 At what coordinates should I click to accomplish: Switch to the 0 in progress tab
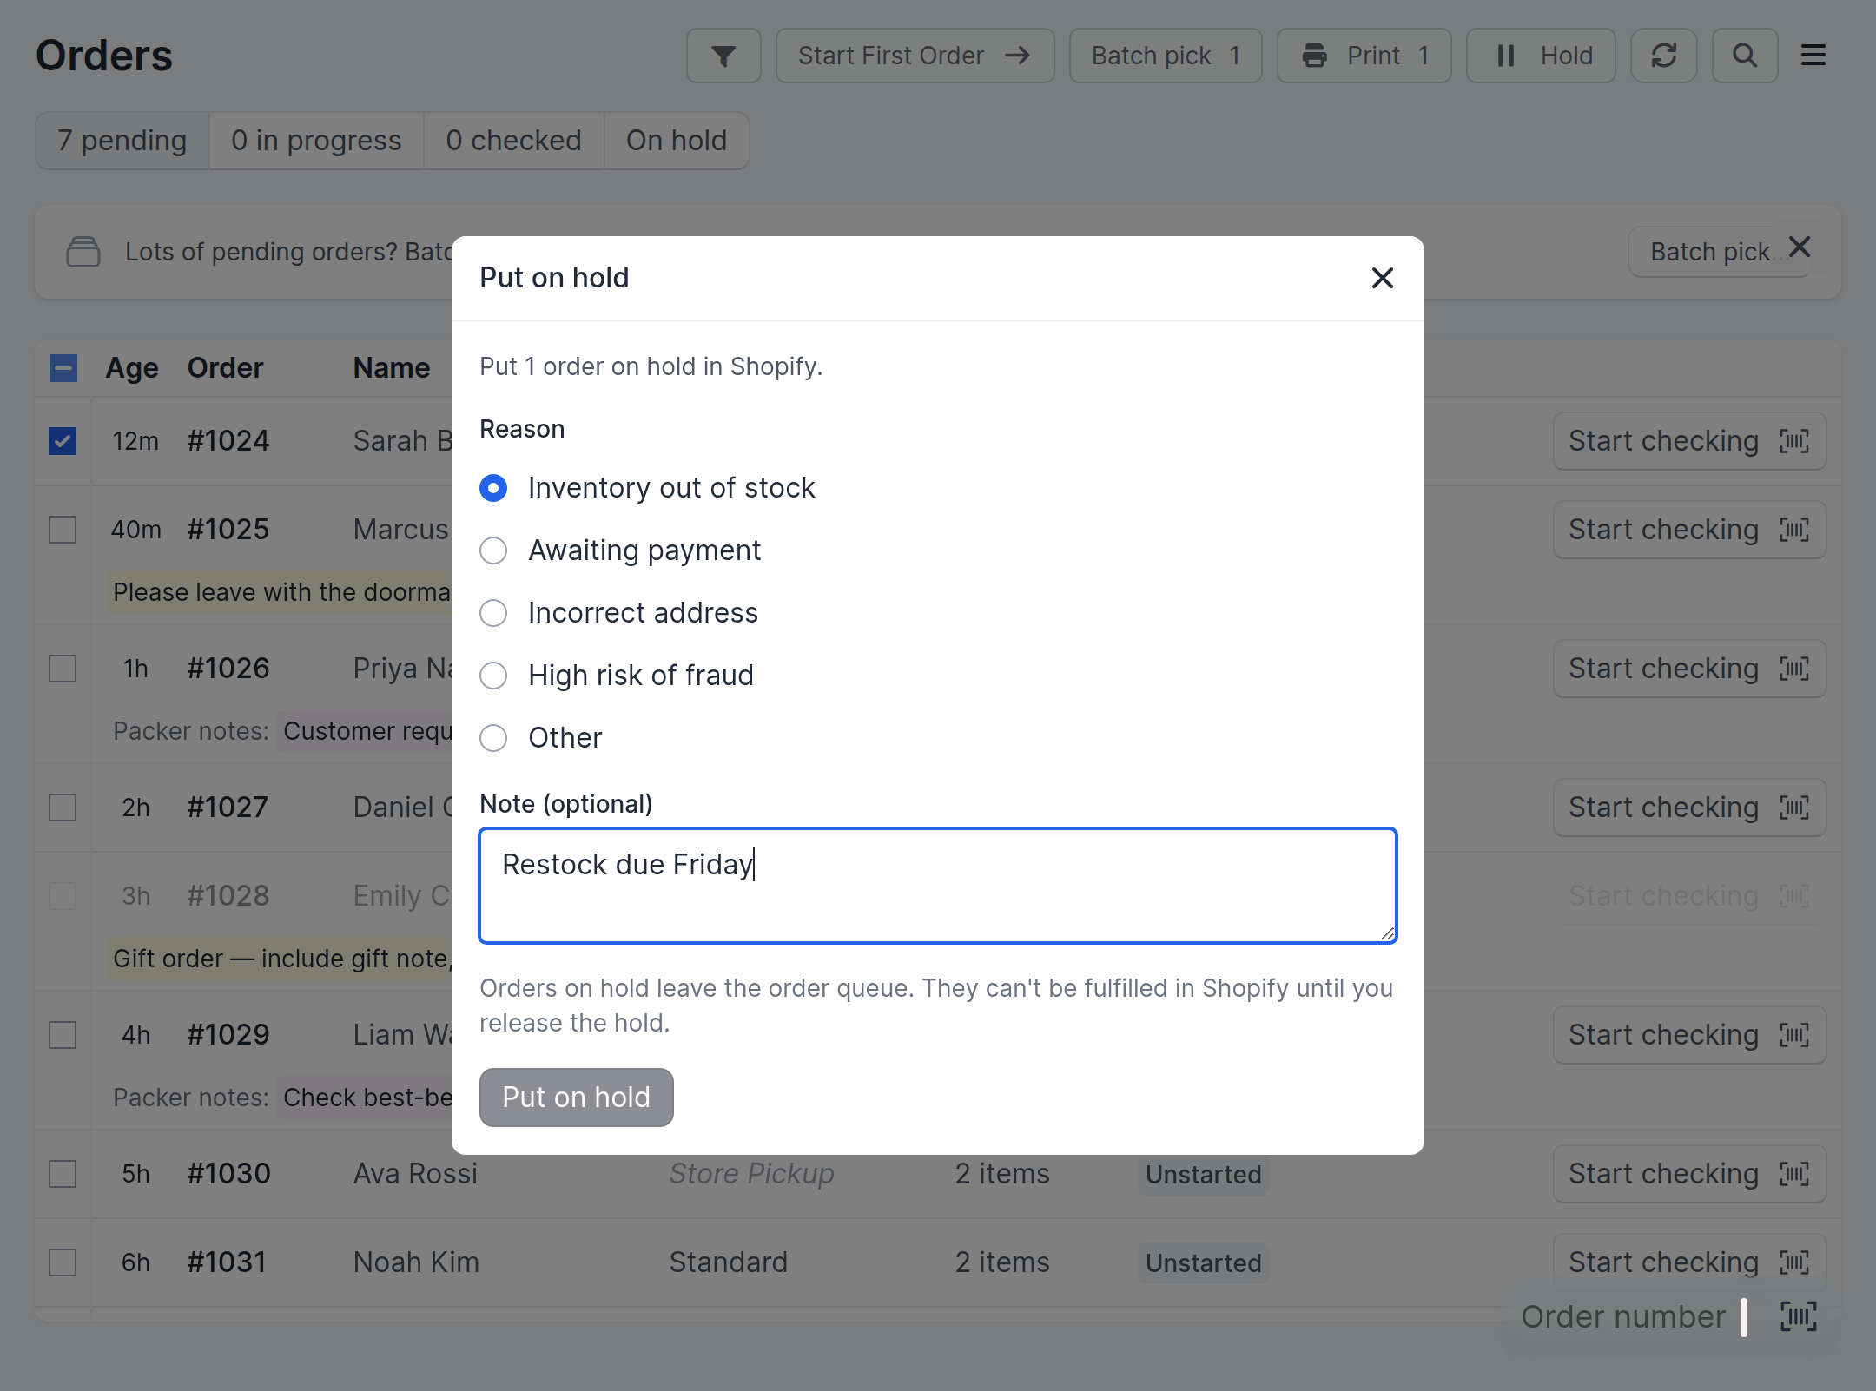click(316, 141)
